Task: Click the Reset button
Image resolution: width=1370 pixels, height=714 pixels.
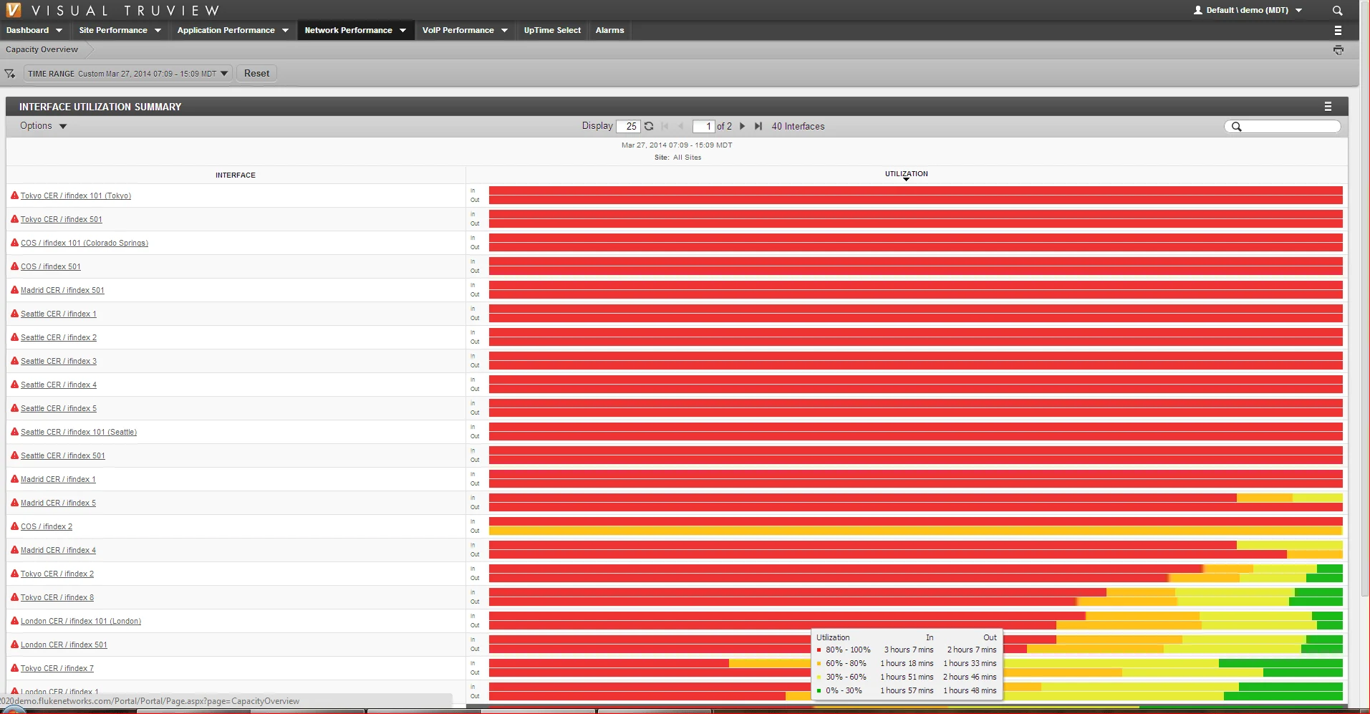Action: coord(256,73)
